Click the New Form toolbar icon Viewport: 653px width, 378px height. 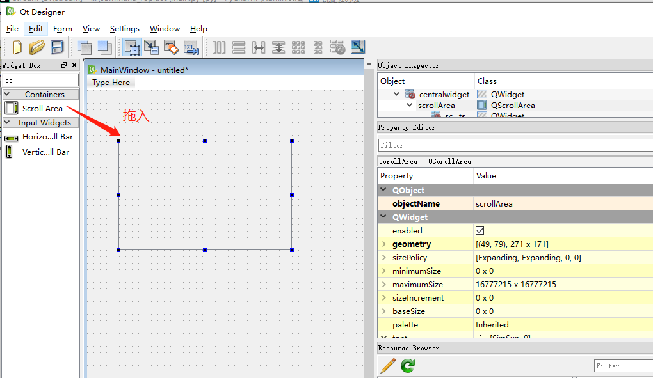click(x=17, y=47)
